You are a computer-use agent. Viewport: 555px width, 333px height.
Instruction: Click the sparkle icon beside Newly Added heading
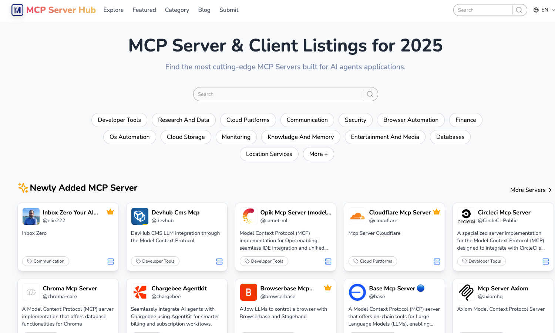23,188
